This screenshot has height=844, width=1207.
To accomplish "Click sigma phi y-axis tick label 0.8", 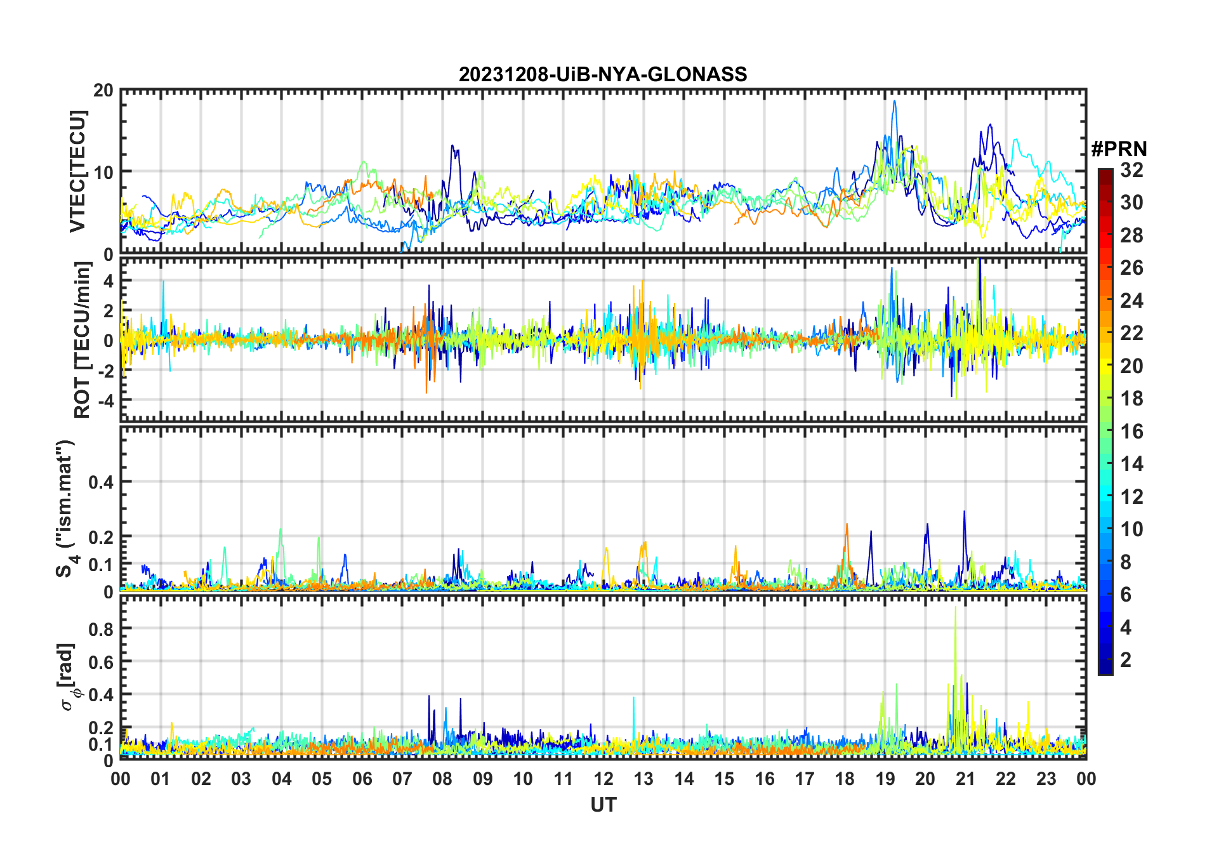I will tap(102, 629).
